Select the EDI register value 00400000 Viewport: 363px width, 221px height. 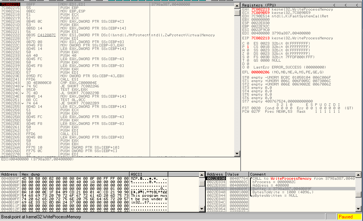[260, 33]
